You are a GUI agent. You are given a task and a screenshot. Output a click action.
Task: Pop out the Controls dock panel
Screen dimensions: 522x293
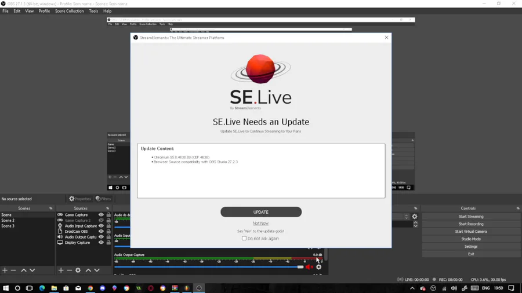click(518, 208)
